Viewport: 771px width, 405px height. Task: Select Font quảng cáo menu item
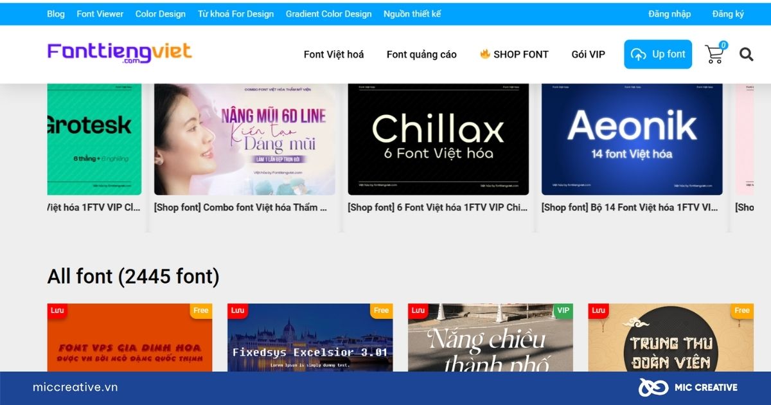pos(421,55)
